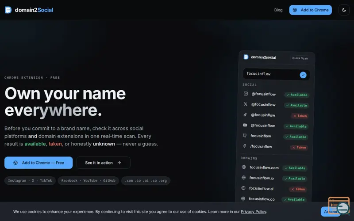
Task: Click Taken badge for /focusinflow Facebook
Action: [299, 148]
